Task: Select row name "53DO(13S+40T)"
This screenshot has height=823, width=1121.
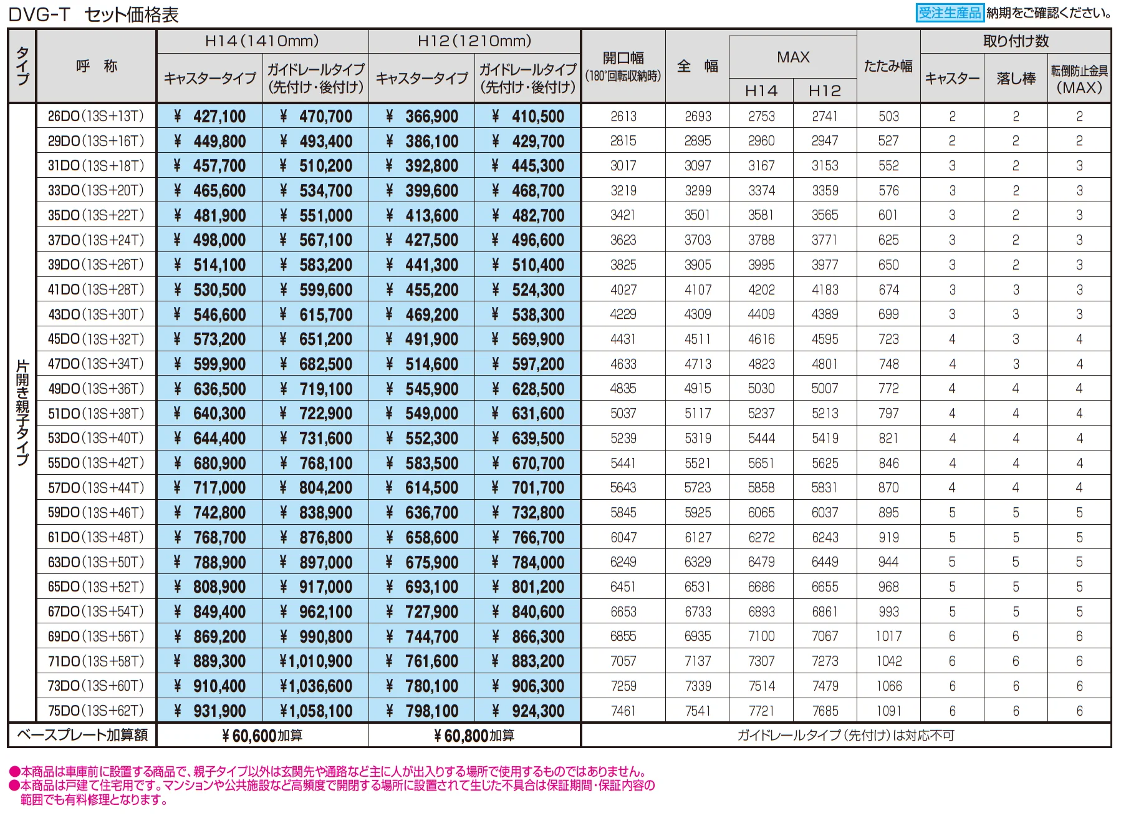Action: [x=96, y=438]
